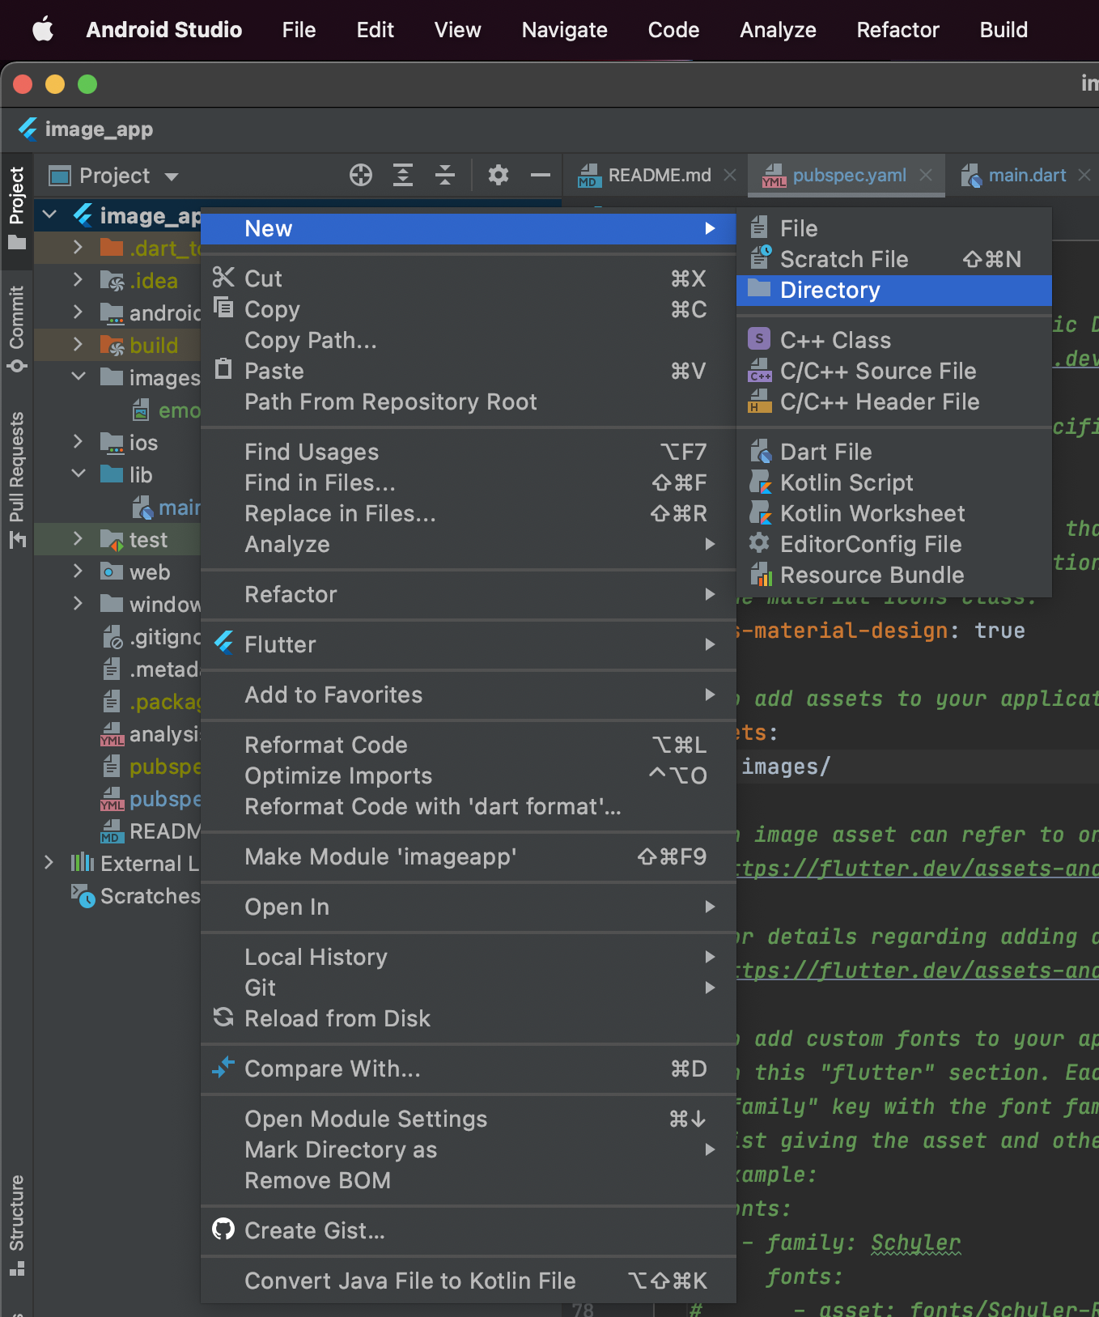Open the Apple menu
Image resolution: width=1099 pixels, height=1317 pixels.
43,30
